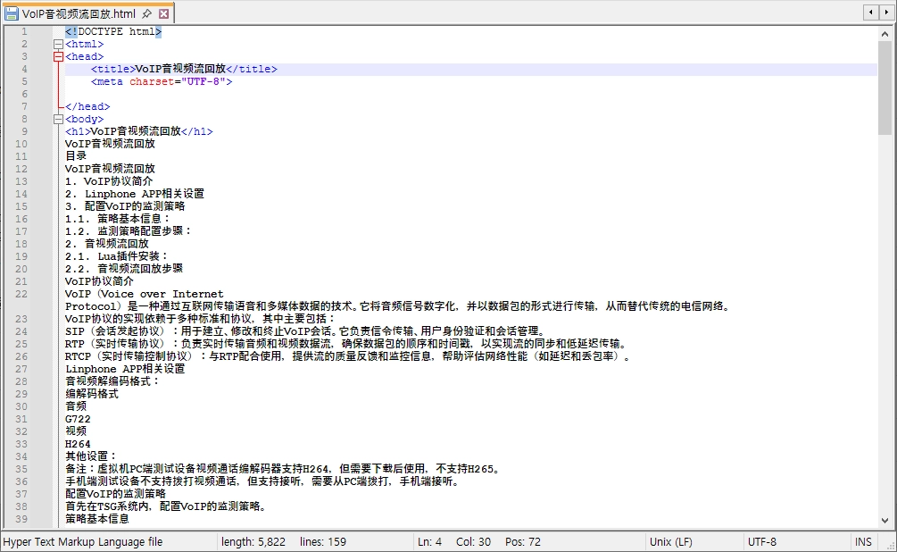Click the line '音视频解码格式：'
897x552 pixels.
point(112,381)
